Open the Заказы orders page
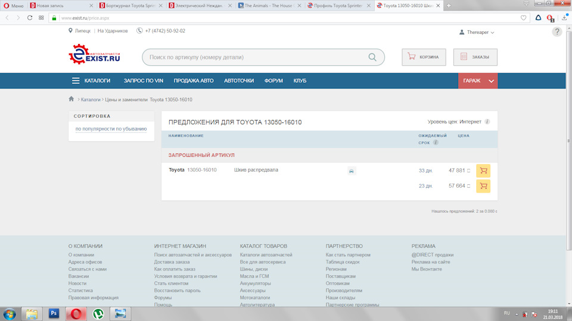Screen dimensions: 572x321 (475, 57)
